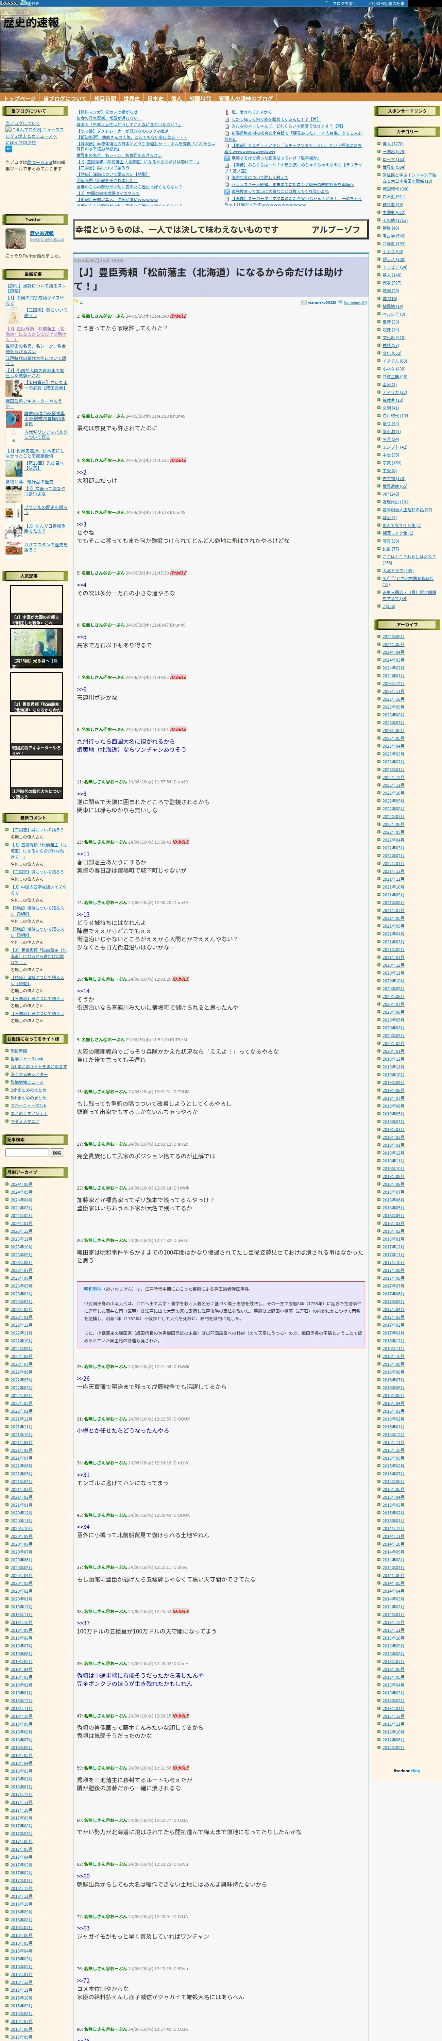Open thumbnail beside 【第25回】光る君へ【決意】 recent article
The width and height of the screenshot is (442, 2041).
14,468
